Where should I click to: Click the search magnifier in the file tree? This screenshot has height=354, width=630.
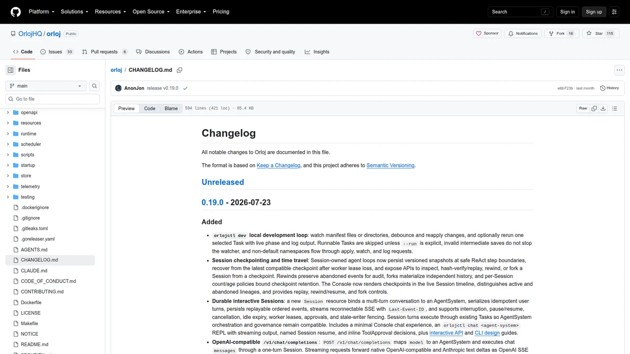[94, 86]
